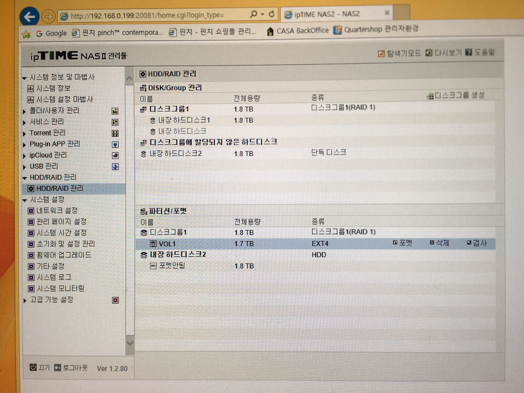Click 포맷 on the VOL1 row
Image resolution: width=524 pixels, height=393 pixels.
[402, 243]
